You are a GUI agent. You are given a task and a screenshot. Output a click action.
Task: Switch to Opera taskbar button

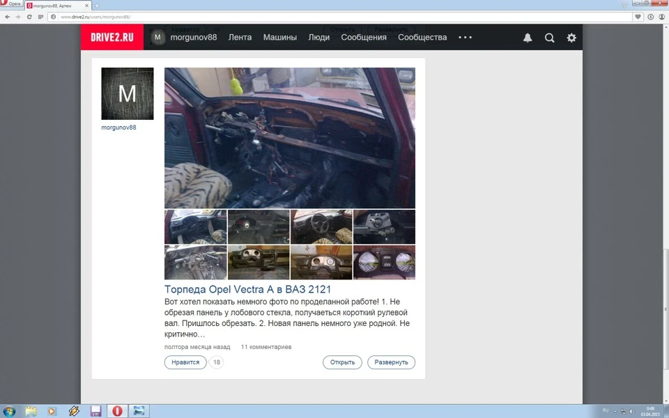(x=117, y=411)
